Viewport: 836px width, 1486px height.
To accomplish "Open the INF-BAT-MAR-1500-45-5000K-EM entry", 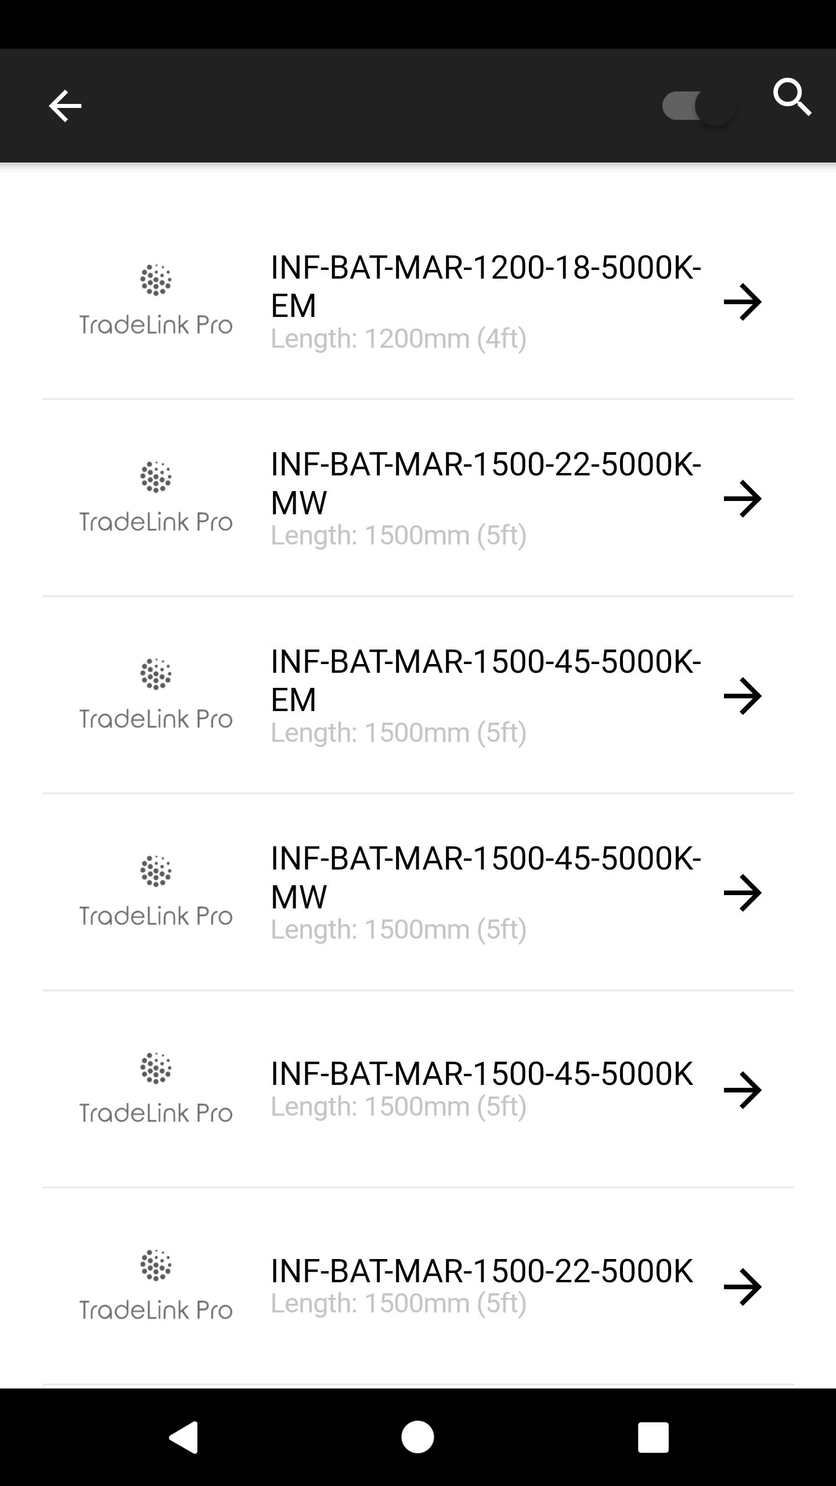I will (485, 680).
